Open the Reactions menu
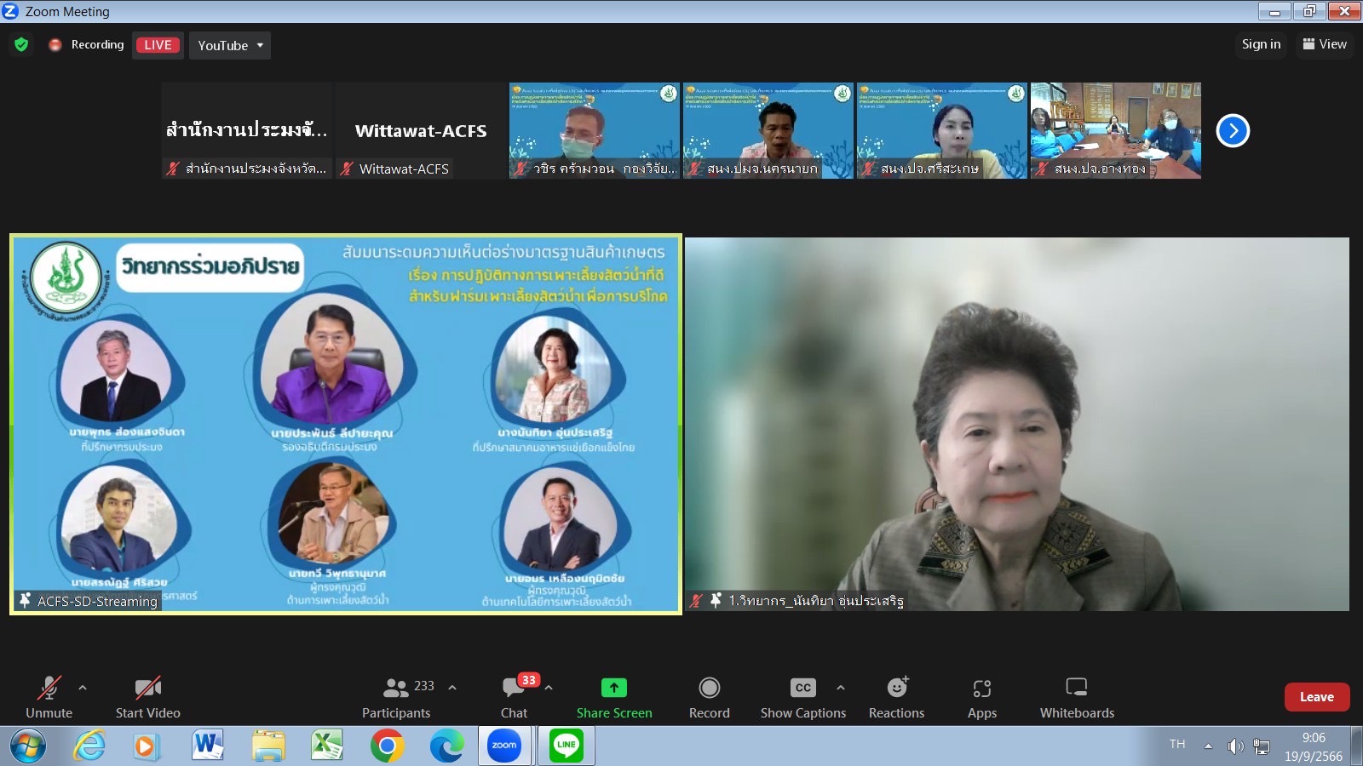 click(x=896, y=696)
